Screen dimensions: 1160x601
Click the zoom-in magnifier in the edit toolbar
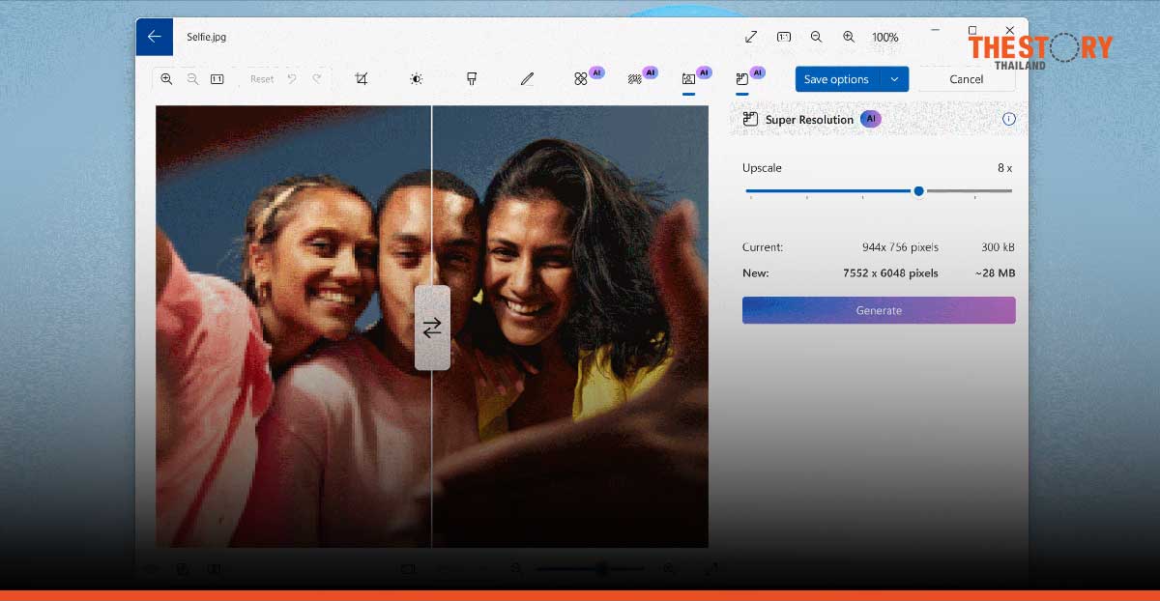coord(166,78)
